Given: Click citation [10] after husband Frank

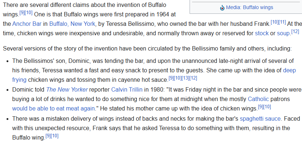Looking at the screenshot, I should click(275, 22).
